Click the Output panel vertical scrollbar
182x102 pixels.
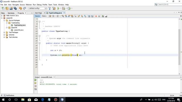(181, 86)
